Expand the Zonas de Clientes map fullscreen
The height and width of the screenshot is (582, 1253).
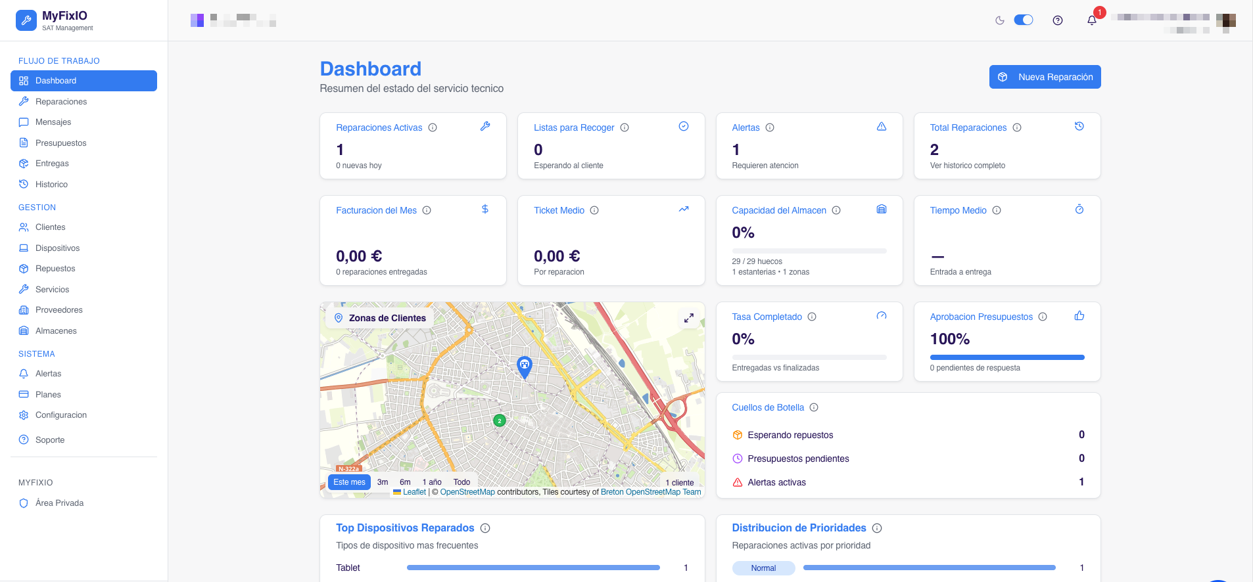pos(689,318)
